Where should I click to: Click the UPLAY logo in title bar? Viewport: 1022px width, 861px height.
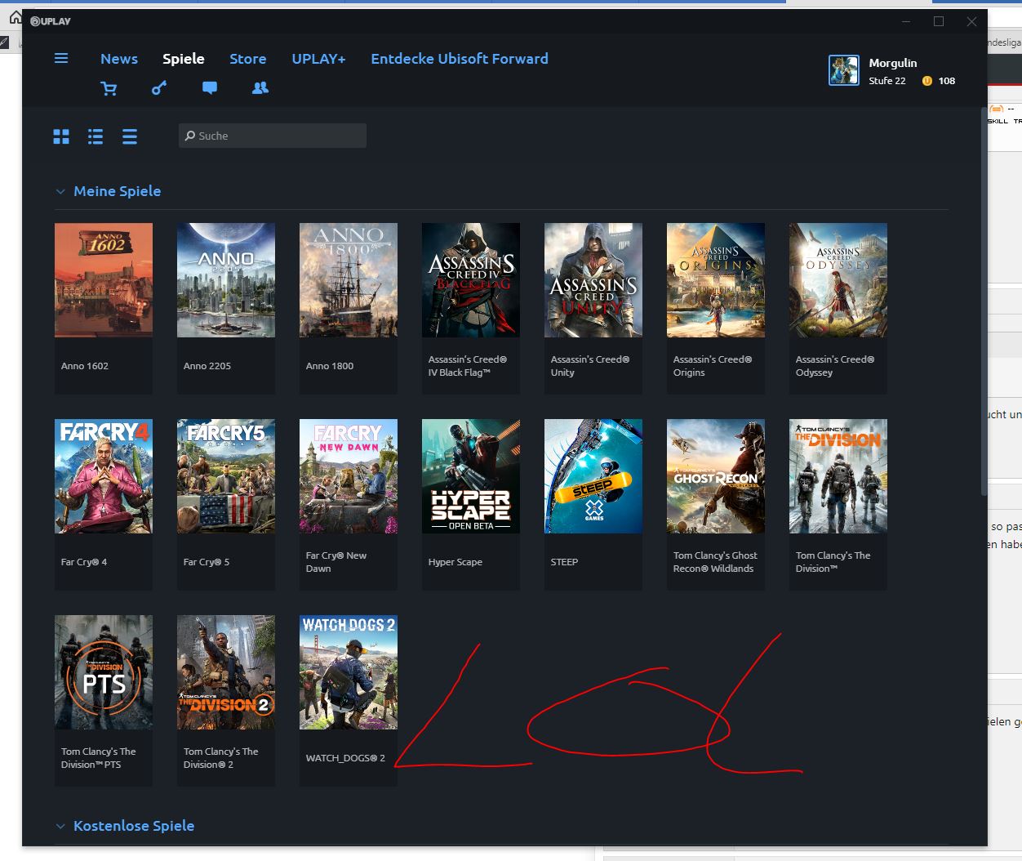click(51, 21)
